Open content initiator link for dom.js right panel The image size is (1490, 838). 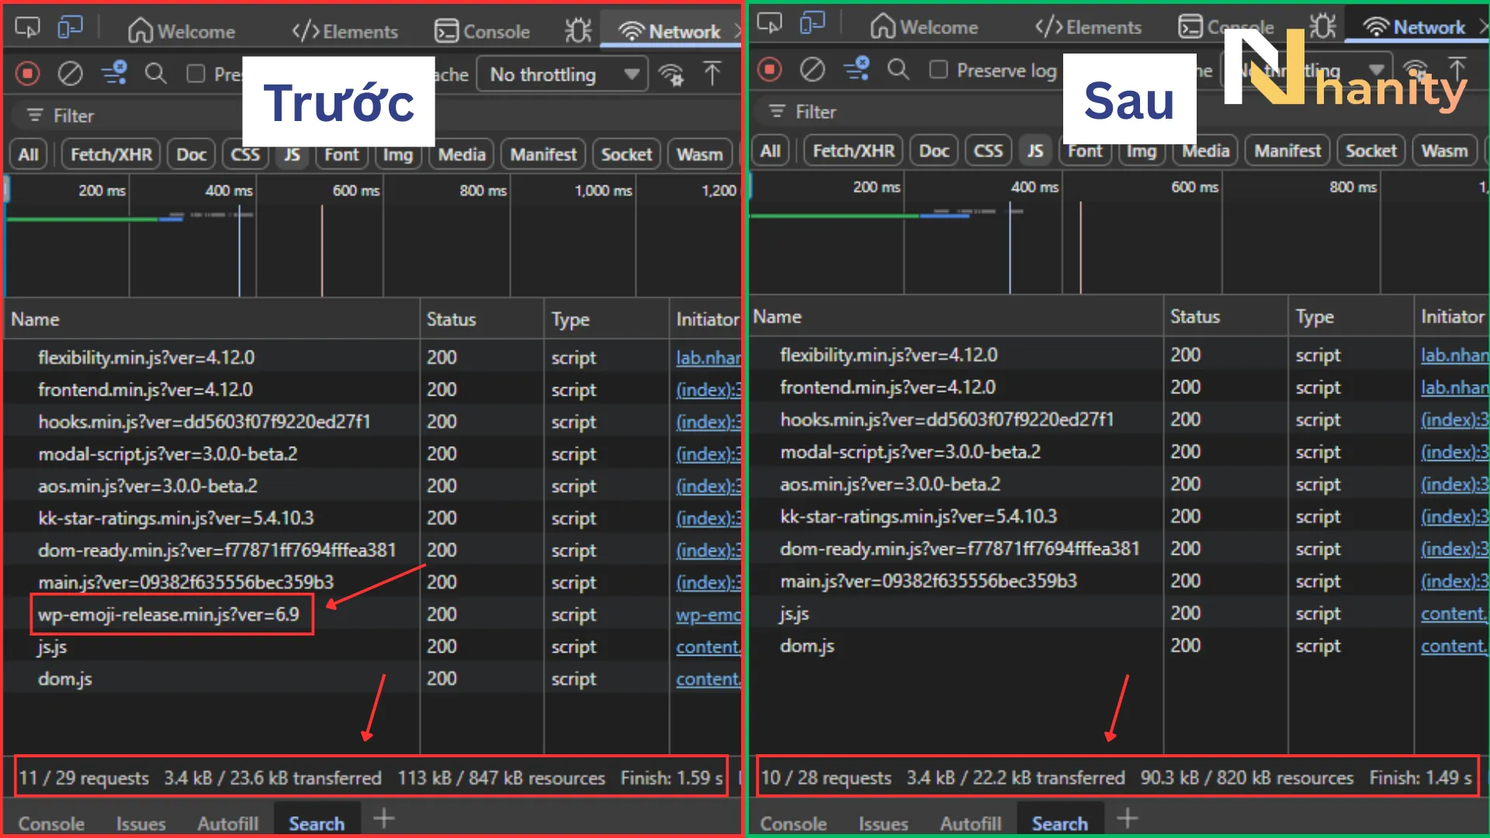[x=1454, y=646]
